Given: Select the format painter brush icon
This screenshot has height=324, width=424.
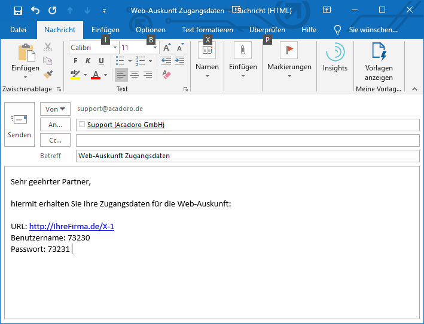Looking at the screenshot, I should tap(48, 75).
